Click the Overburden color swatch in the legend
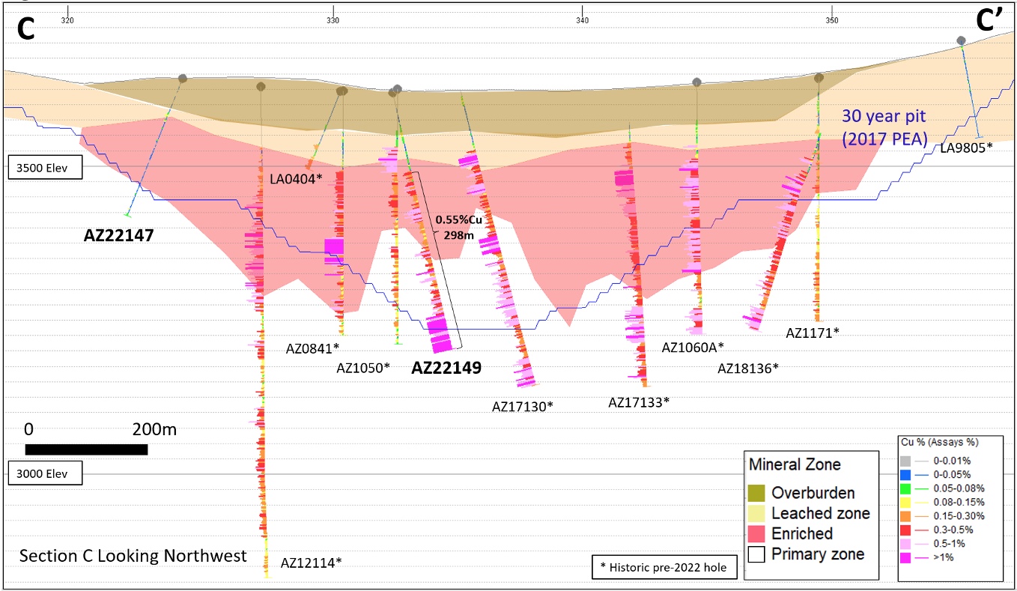Viewport: 1017px width, 591px height. pyautogui.click(x=756, y=493)
